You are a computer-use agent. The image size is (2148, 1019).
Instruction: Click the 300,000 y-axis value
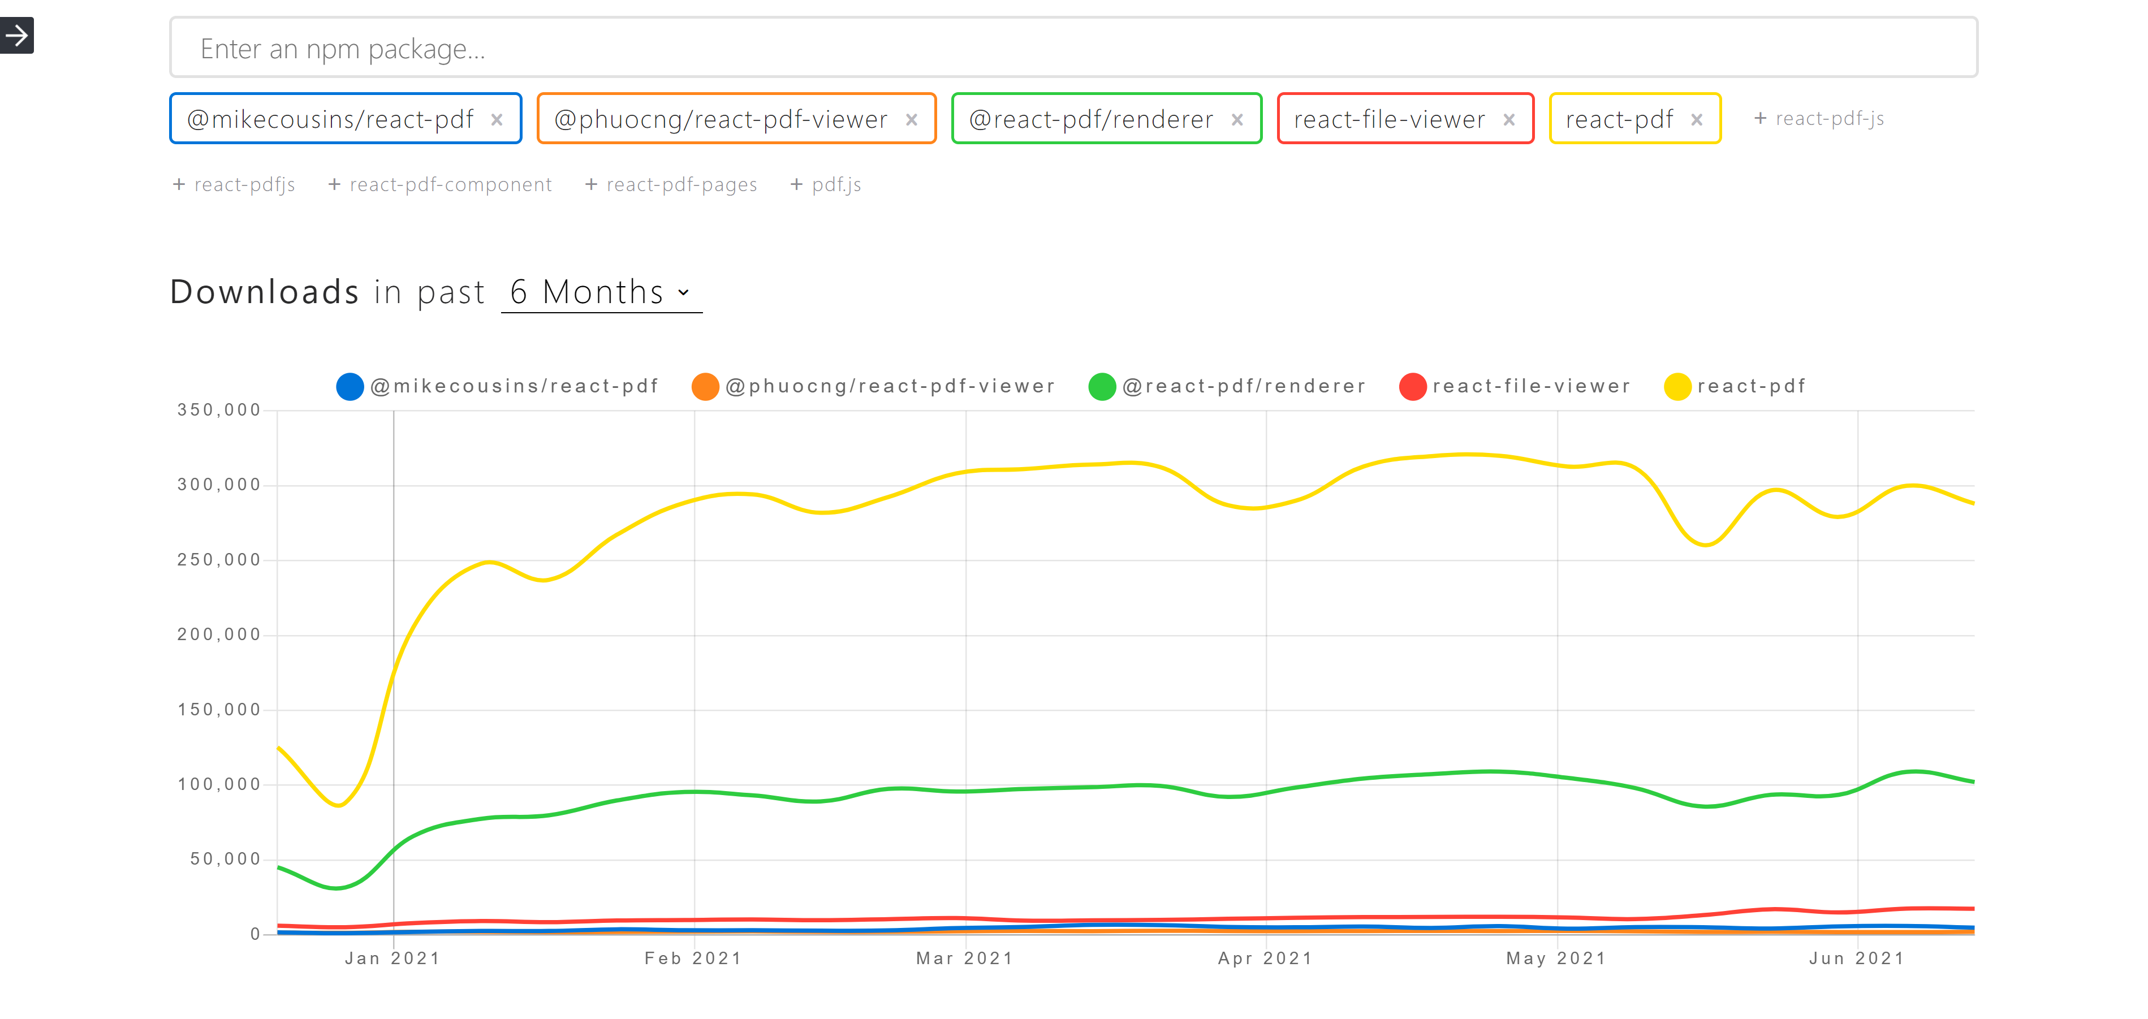[x=219, y=485]
